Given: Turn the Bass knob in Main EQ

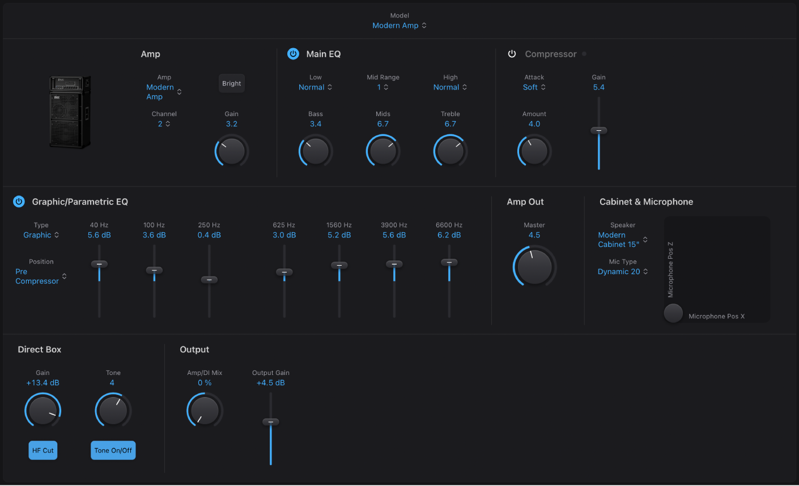Looking at the screenshot, I should 315,150.
